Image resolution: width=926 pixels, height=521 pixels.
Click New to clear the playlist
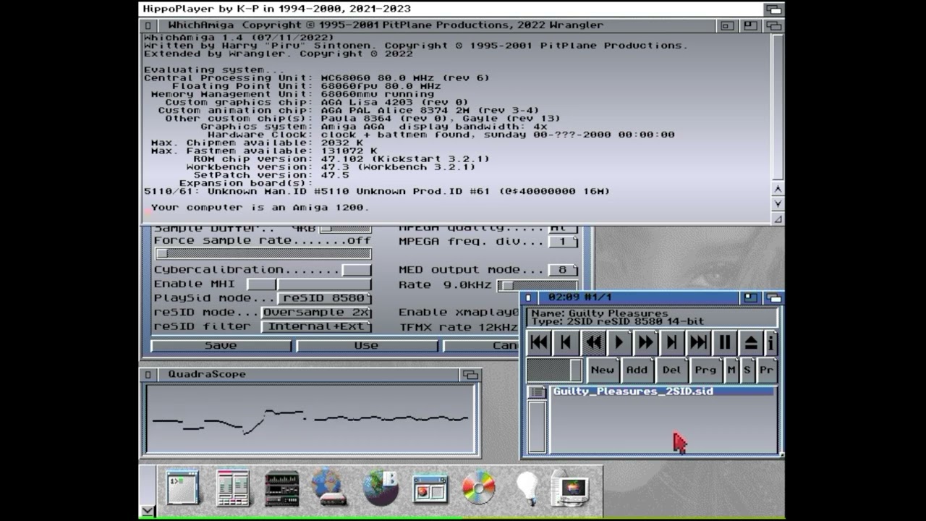(602, 370)
